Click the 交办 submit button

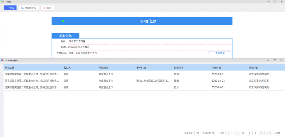pyautogui.click(x=10, y=8)
